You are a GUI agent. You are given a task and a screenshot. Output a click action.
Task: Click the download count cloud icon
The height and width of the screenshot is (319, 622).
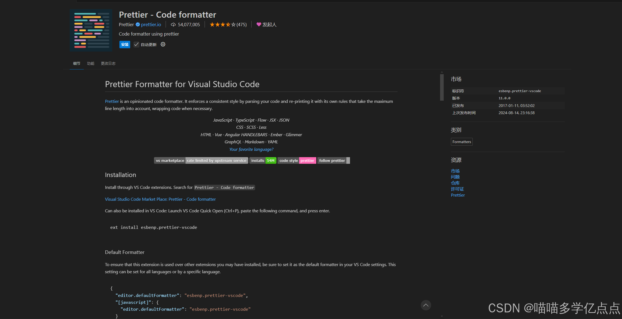point(173,25)
